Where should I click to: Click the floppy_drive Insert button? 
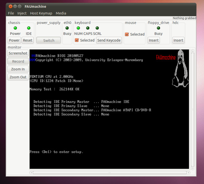tap(154, 40)
